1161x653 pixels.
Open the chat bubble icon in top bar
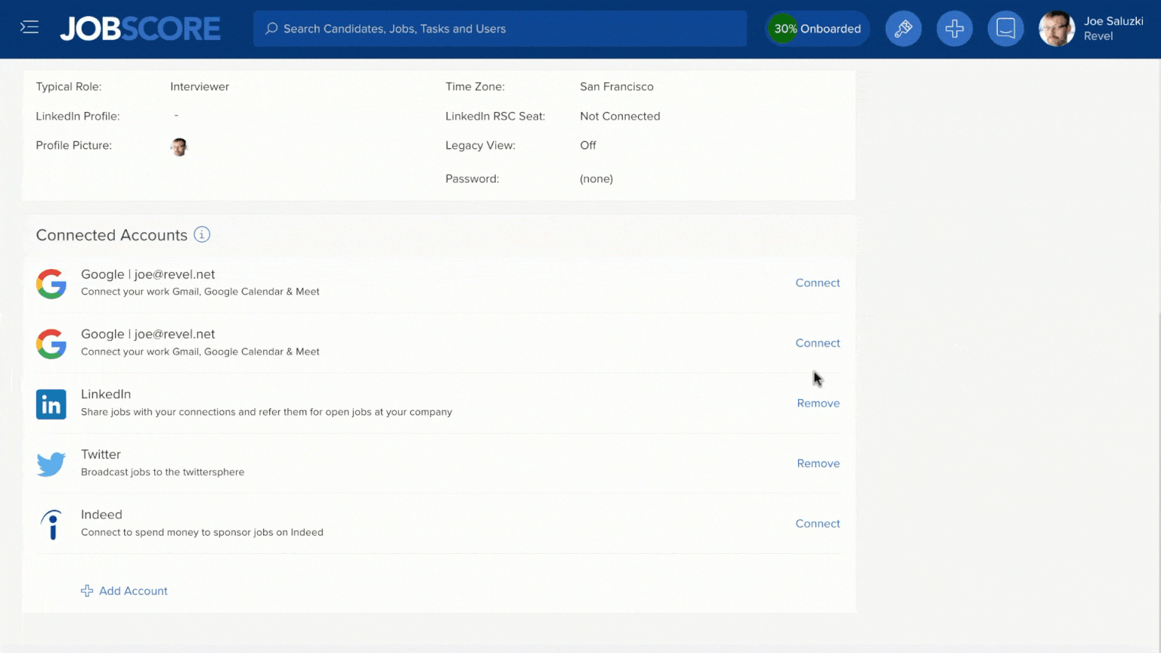[1005, 28]
